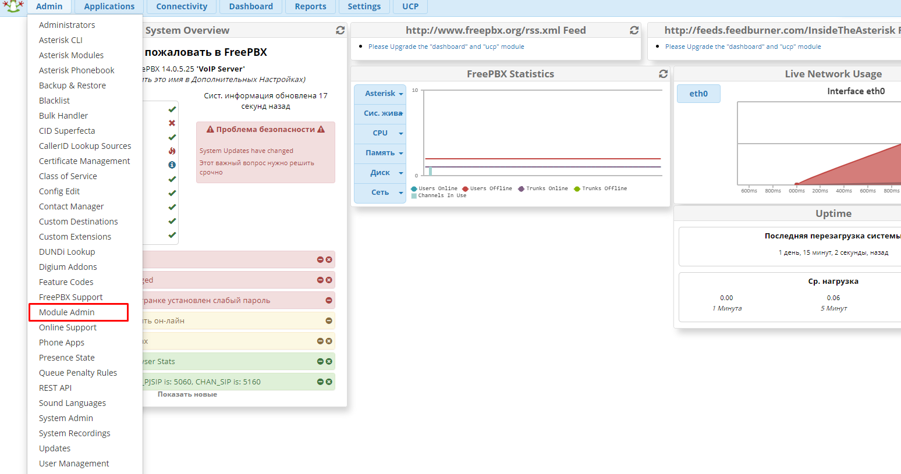The image size is (901, 474).
Task: Open Asterisk CLI
Action: 61,40
